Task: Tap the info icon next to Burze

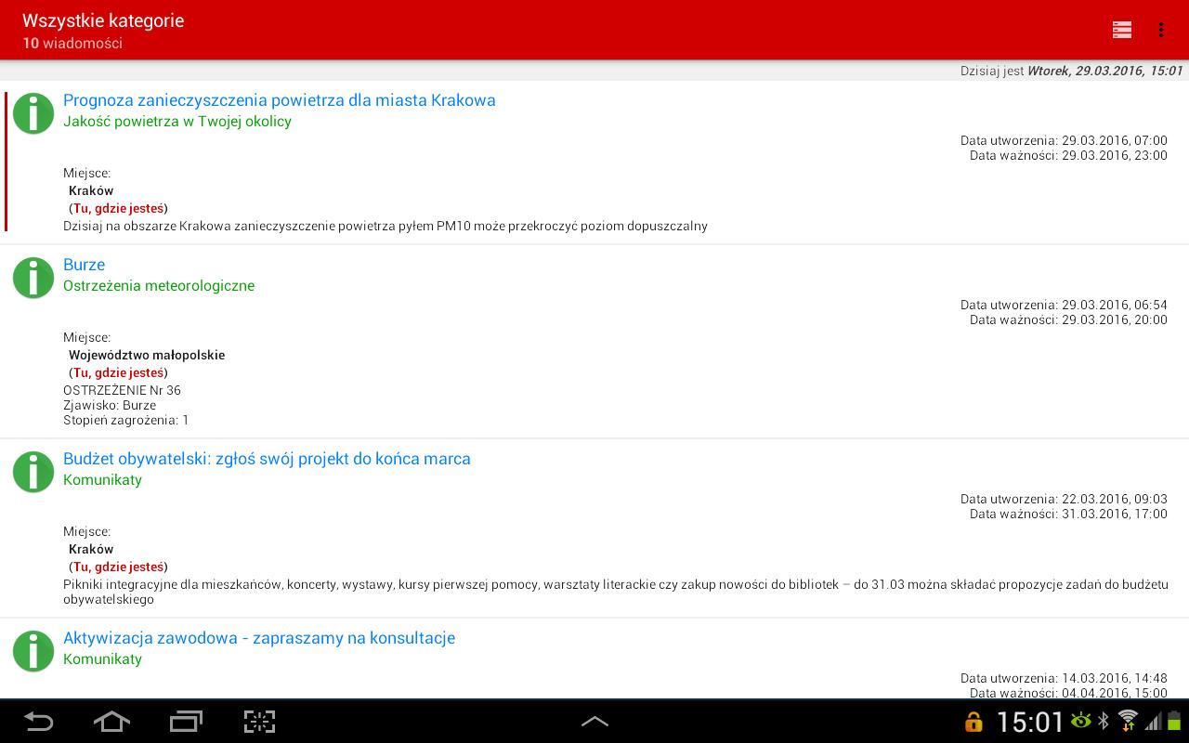Action: (33, 278)
